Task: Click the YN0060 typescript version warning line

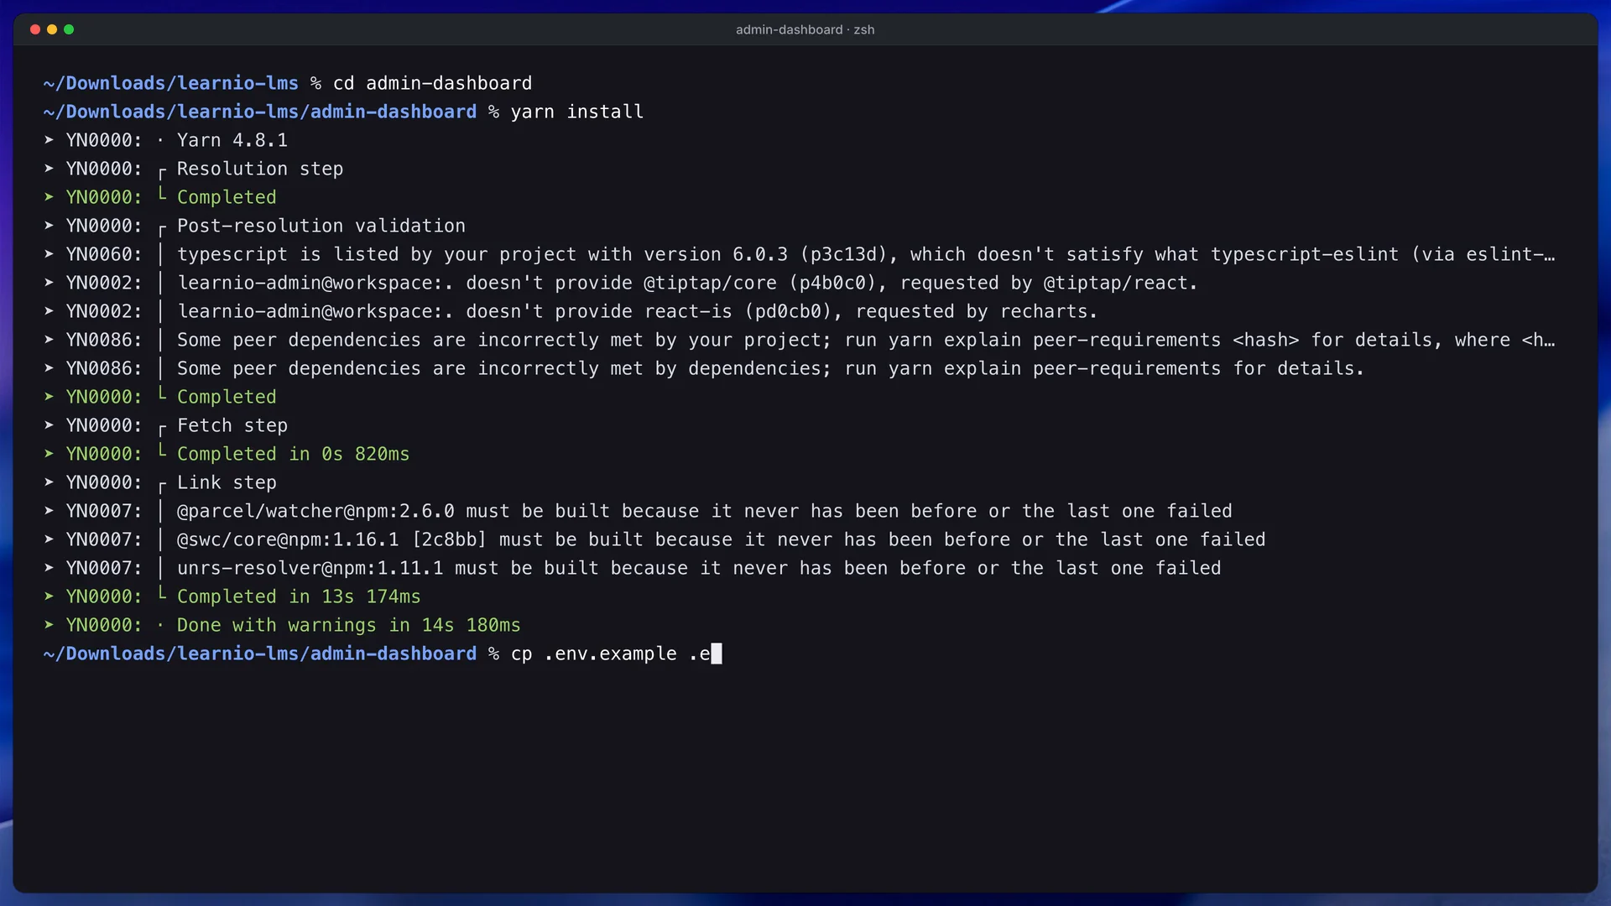Action: [800, 254]
